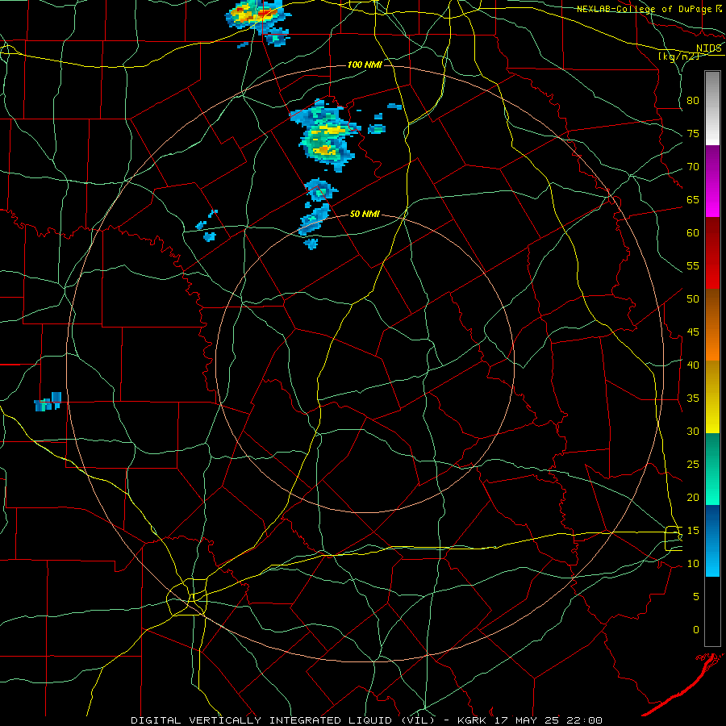Click the large storm cell inside the 100 NMI ring

coord(326,136)
